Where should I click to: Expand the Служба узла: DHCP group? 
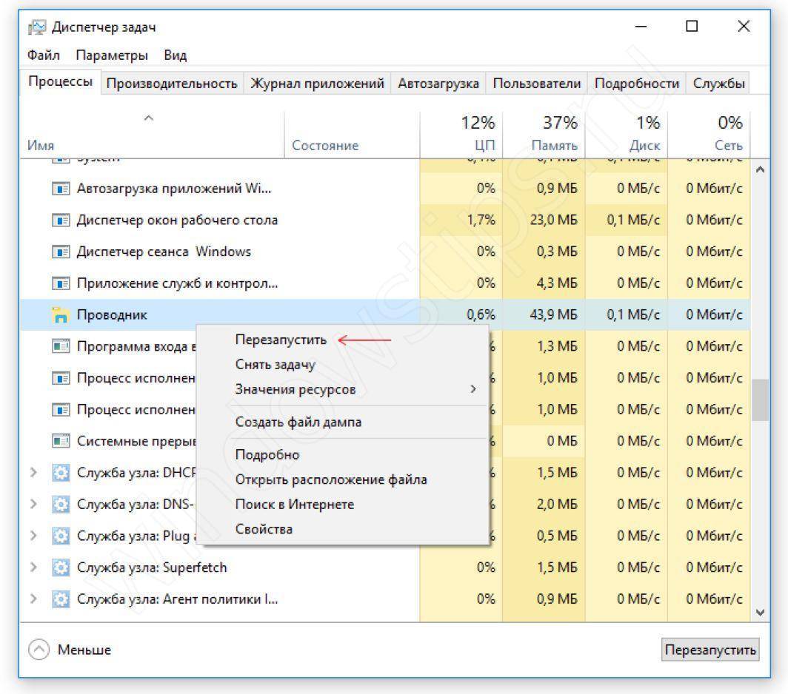pyautogui.click(x=33, y=473)
